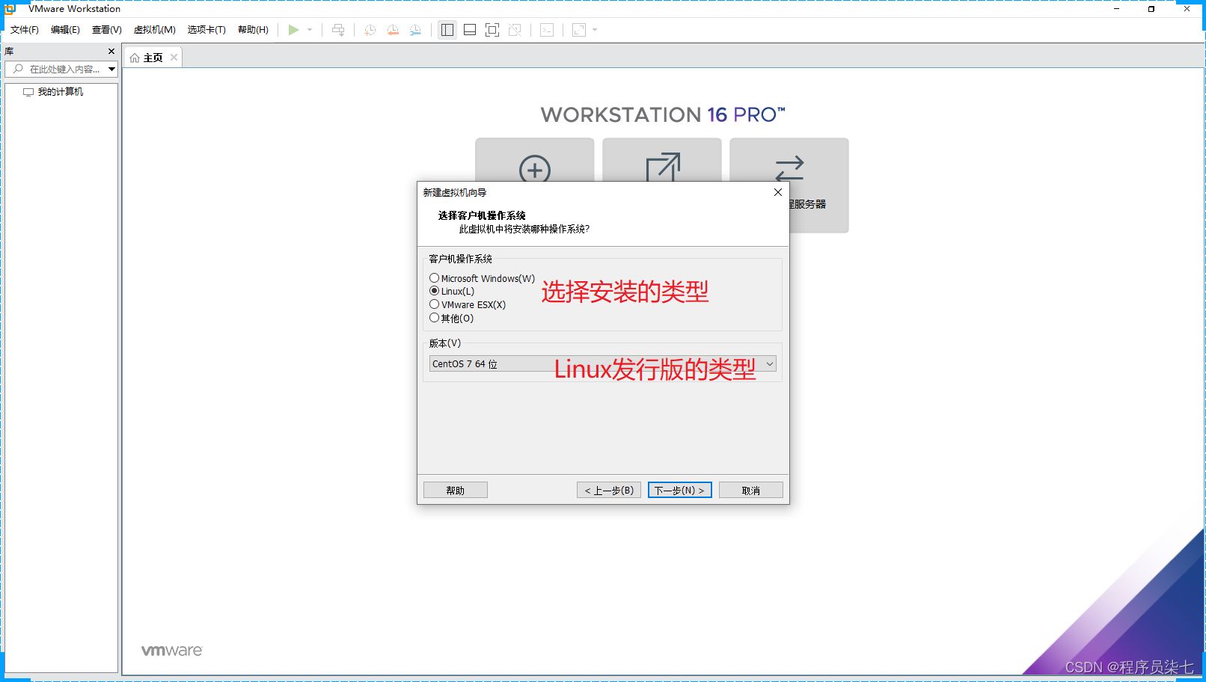Open the 虚拟机(M) menu
1206x682 pixels.
(153, 29)
